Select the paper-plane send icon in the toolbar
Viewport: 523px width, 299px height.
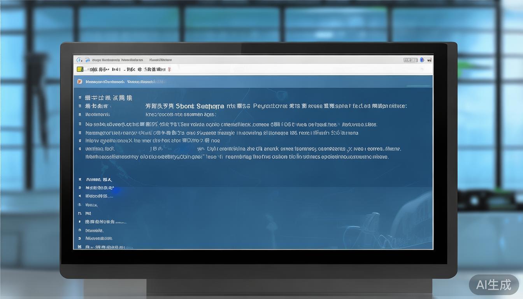coord(87,60)
